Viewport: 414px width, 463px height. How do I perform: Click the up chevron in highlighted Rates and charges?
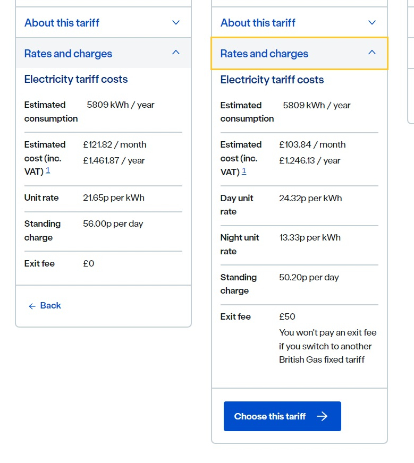pyautogui.click(x=372, y=53)
